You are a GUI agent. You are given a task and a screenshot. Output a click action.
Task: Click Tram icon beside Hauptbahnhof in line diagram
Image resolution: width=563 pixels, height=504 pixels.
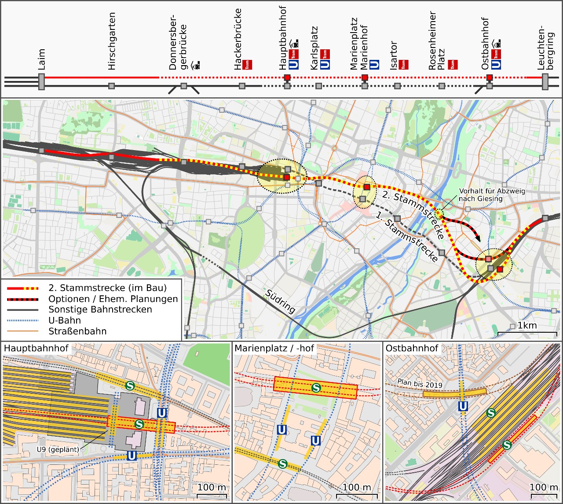(x=295, y=54)
